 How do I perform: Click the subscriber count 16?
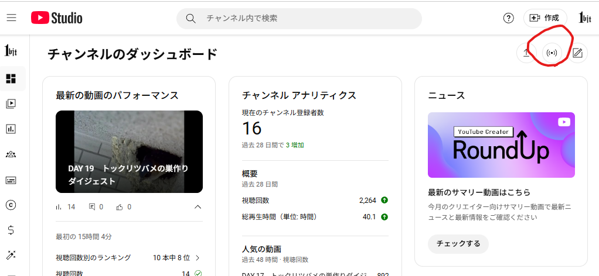click(252, 129)
